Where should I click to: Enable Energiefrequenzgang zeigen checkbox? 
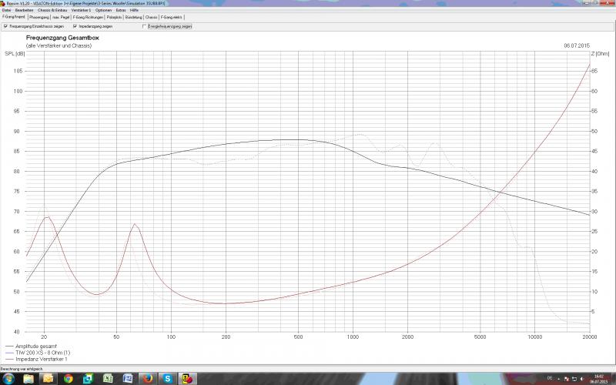pyautogui.click(x=144, y=26)
